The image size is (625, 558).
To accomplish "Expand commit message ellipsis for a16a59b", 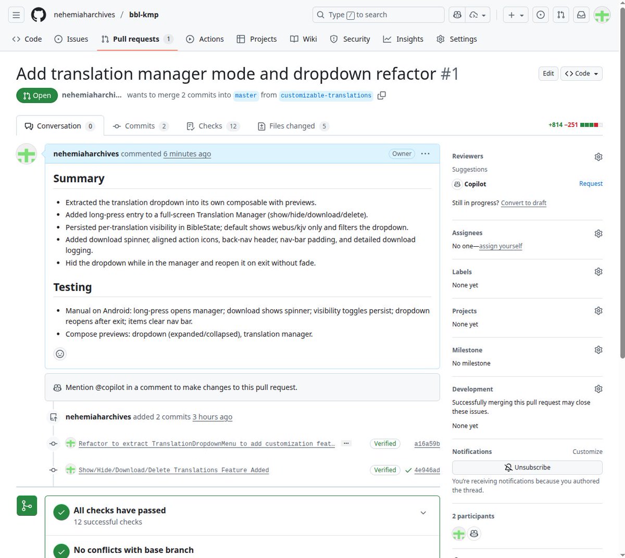I will pyautogui.click(x=346, y=443).
